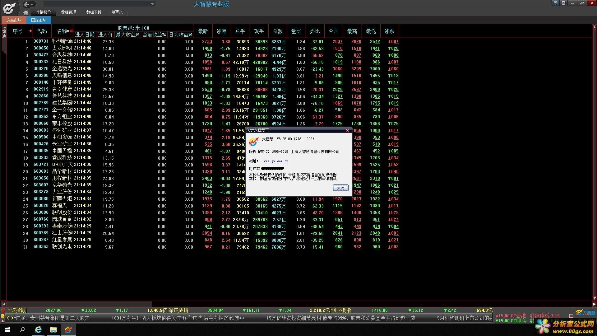Sort by the 进入日期 column header
597x336 pixels.
pyautogui.click(x=85, y=35)
